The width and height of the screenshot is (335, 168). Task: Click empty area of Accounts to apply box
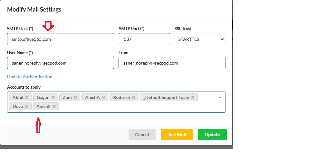(x=139, y=106)
